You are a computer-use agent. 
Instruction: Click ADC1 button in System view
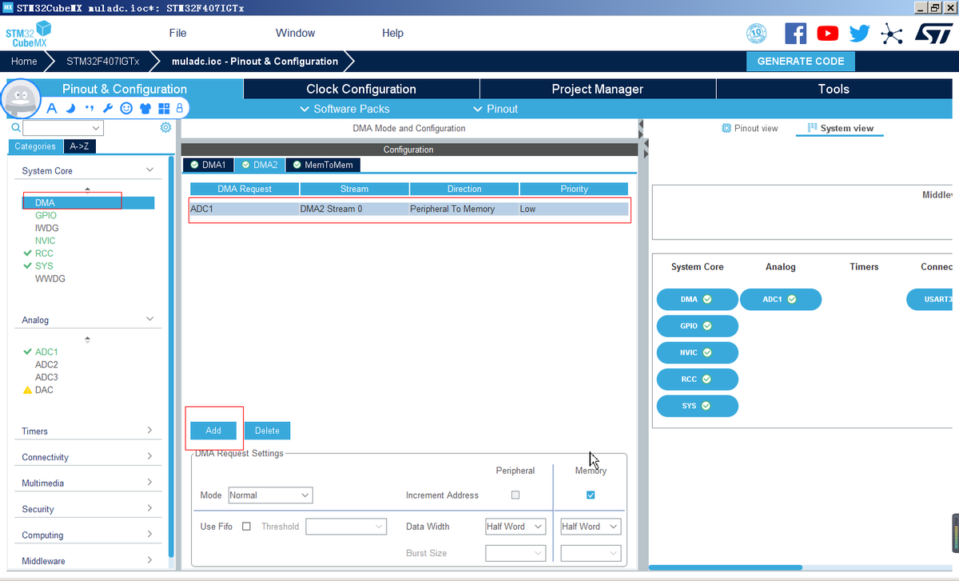tap(781, 300)
